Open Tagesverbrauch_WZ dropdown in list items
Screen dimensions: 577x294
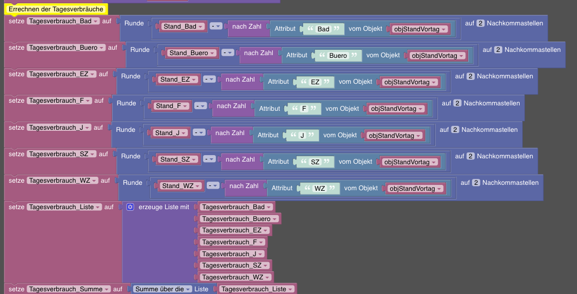coord(236,277)
